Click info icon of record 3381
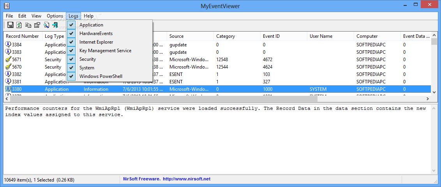The image size is (441, 187). coord(8,82)
